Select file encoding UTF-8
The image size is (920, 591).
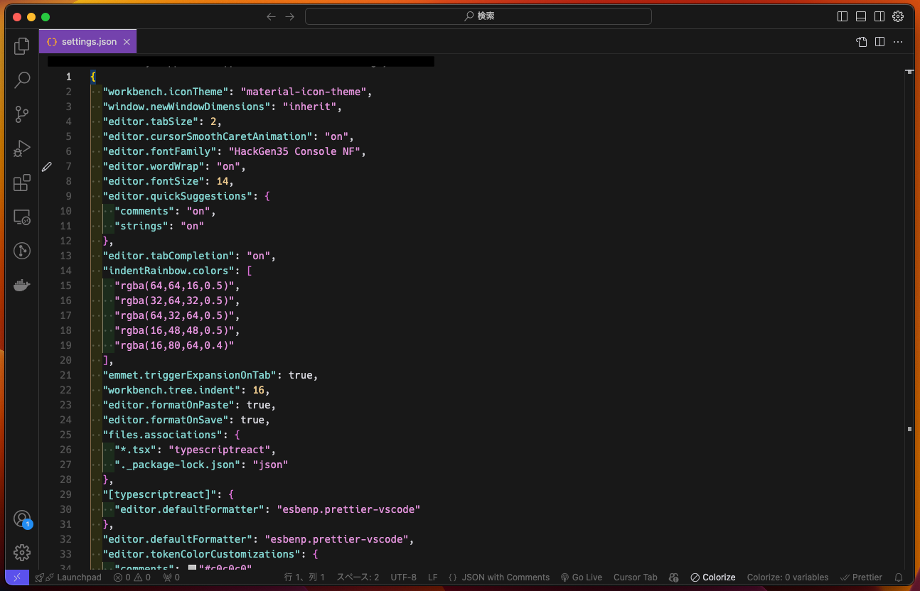pyautogui.click(x=404, y=578)
